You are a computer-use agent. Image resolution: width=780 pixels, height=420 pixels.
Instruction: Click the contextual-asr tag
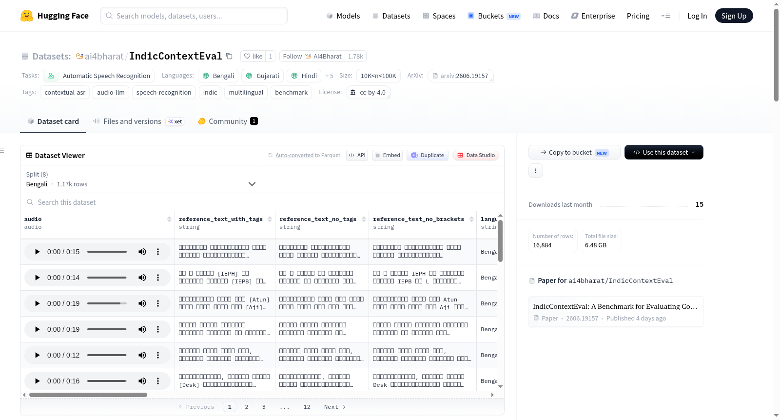(65, 92)
